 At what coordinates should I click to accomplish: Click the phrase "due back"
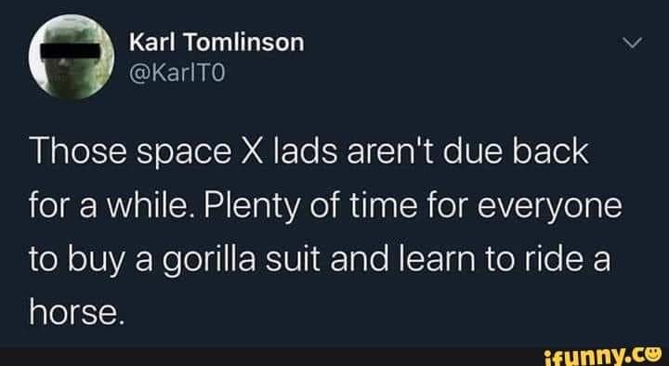tap(515, 151)
